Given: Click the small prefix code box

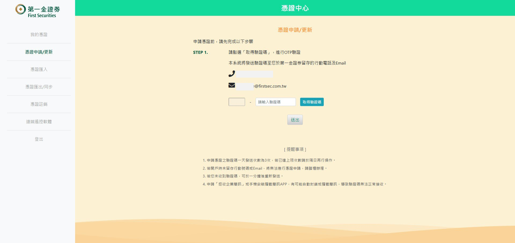Looking at the screenshot, I should pyautogui.click(x=237, y=102).
